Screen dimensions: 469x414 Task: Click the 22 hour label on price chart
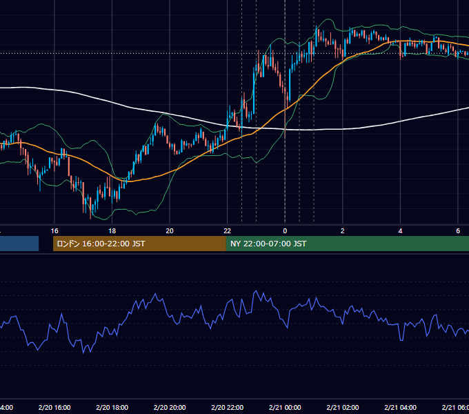point(228,231)
